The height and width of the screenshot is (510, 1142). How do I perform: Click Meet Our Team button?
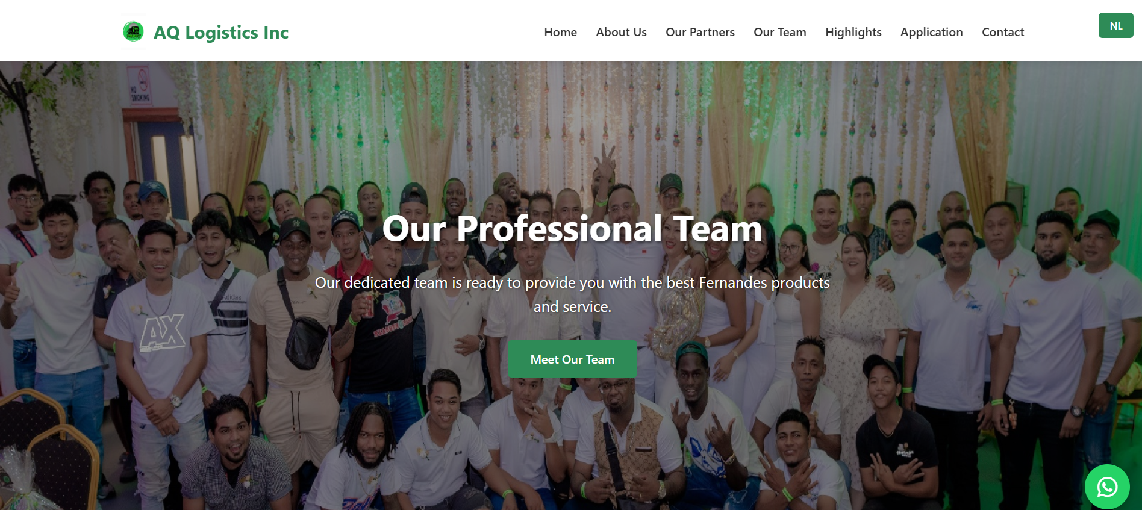(572, 359)
